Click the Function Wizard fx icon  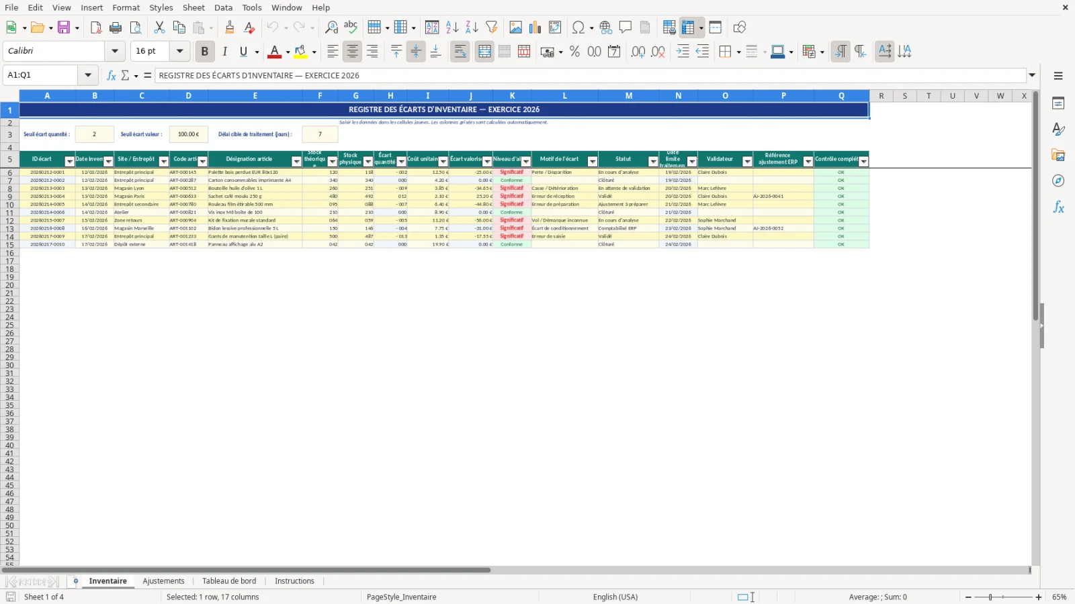112,75
